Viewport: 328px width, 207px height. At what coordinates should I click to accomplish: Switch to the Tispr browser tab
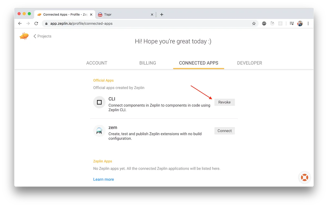click(126, 15)
